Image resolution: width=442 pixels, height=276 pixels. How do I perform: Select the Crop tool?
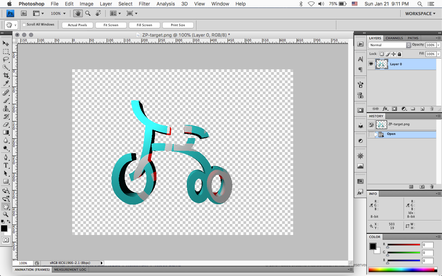coord(6,75)
